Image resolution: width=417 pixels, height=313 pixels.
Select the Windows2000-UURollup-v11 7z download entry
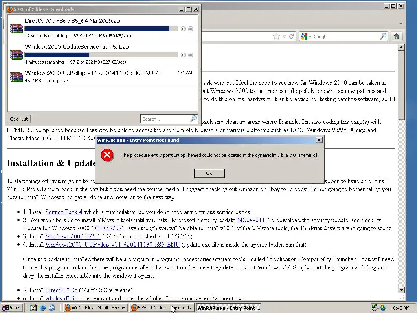pyautogui.click(x=103, y=76)
